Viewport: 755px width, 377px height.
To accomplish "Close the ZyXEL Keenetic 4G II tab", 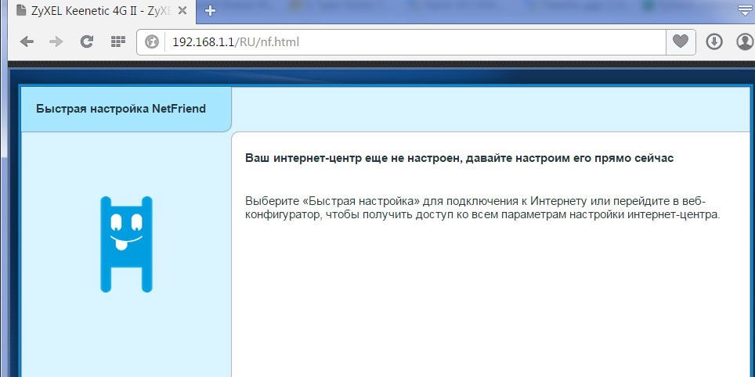I will (x=183, y=11).
